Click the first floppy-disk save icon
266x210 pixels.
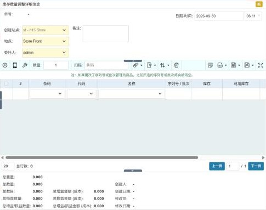click(234, 65)
